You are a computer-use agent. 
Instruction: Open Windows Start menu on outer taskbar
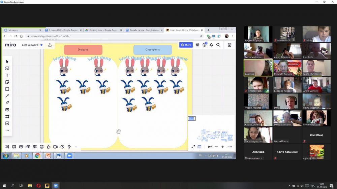pos(4,186)
